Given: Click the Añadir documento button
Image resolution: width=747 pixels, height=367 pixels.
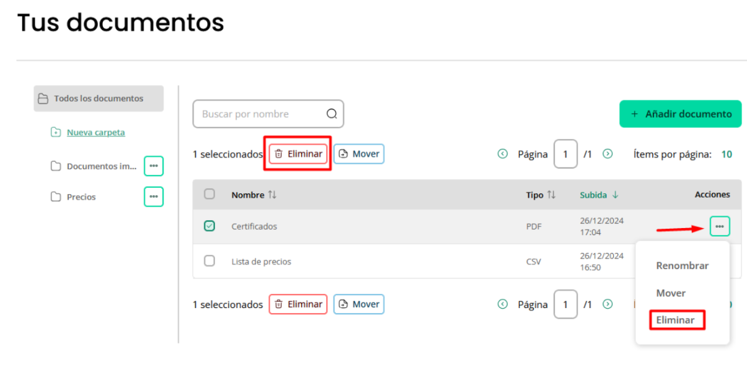Looking at the screenshot, I should (681, 114).
